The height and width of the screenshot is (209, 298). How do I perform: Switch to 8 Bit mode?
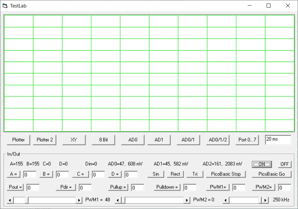[x=104, y=140]
